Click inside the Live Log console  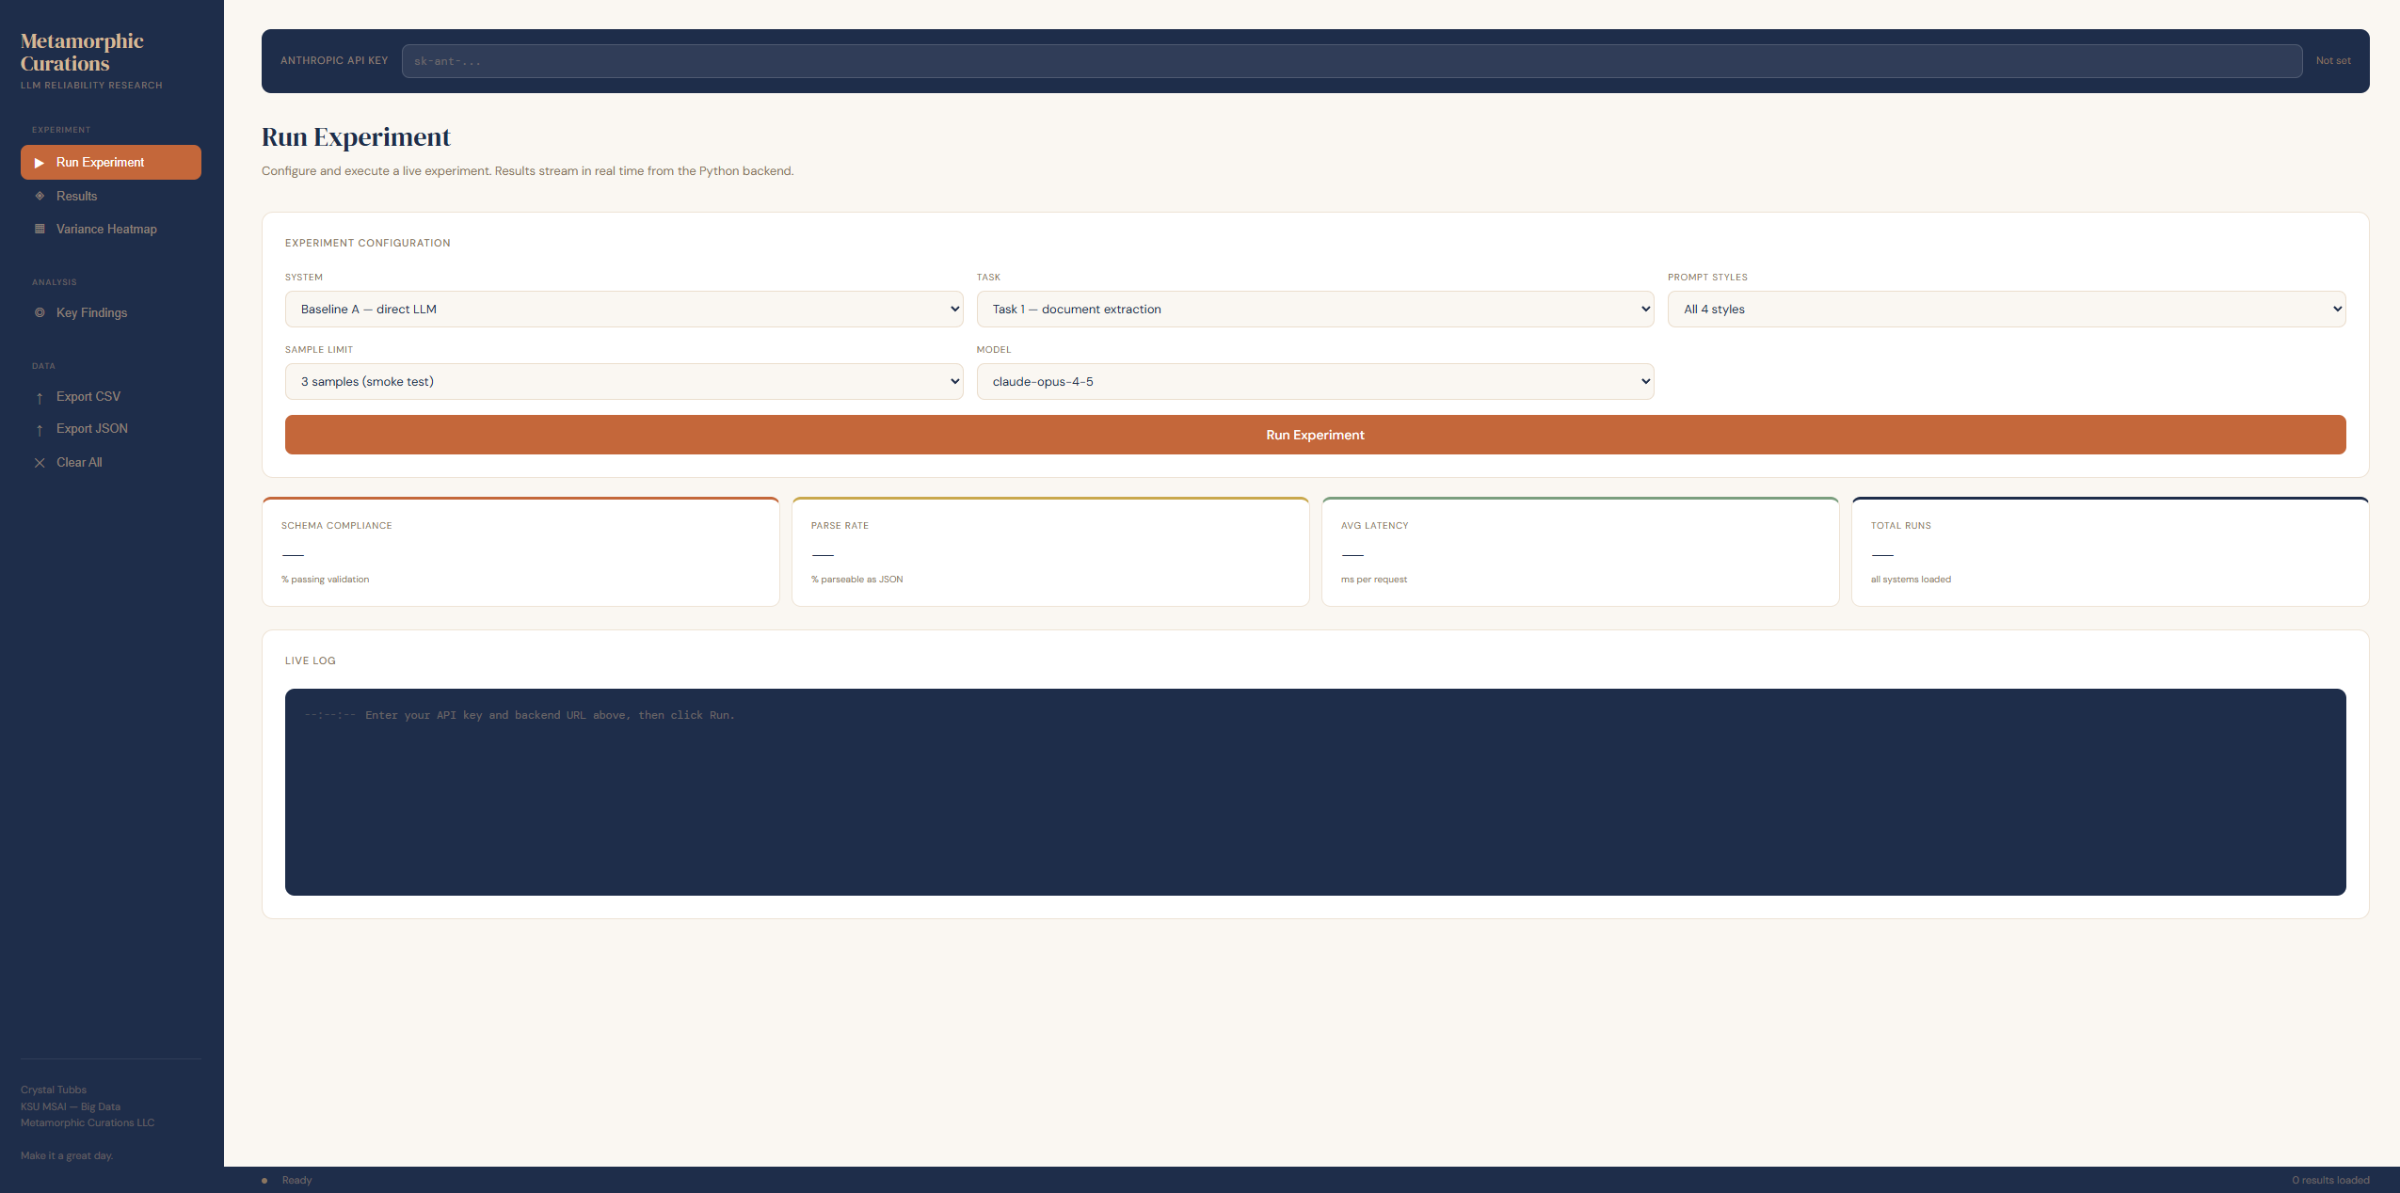tap(1315, 792)
